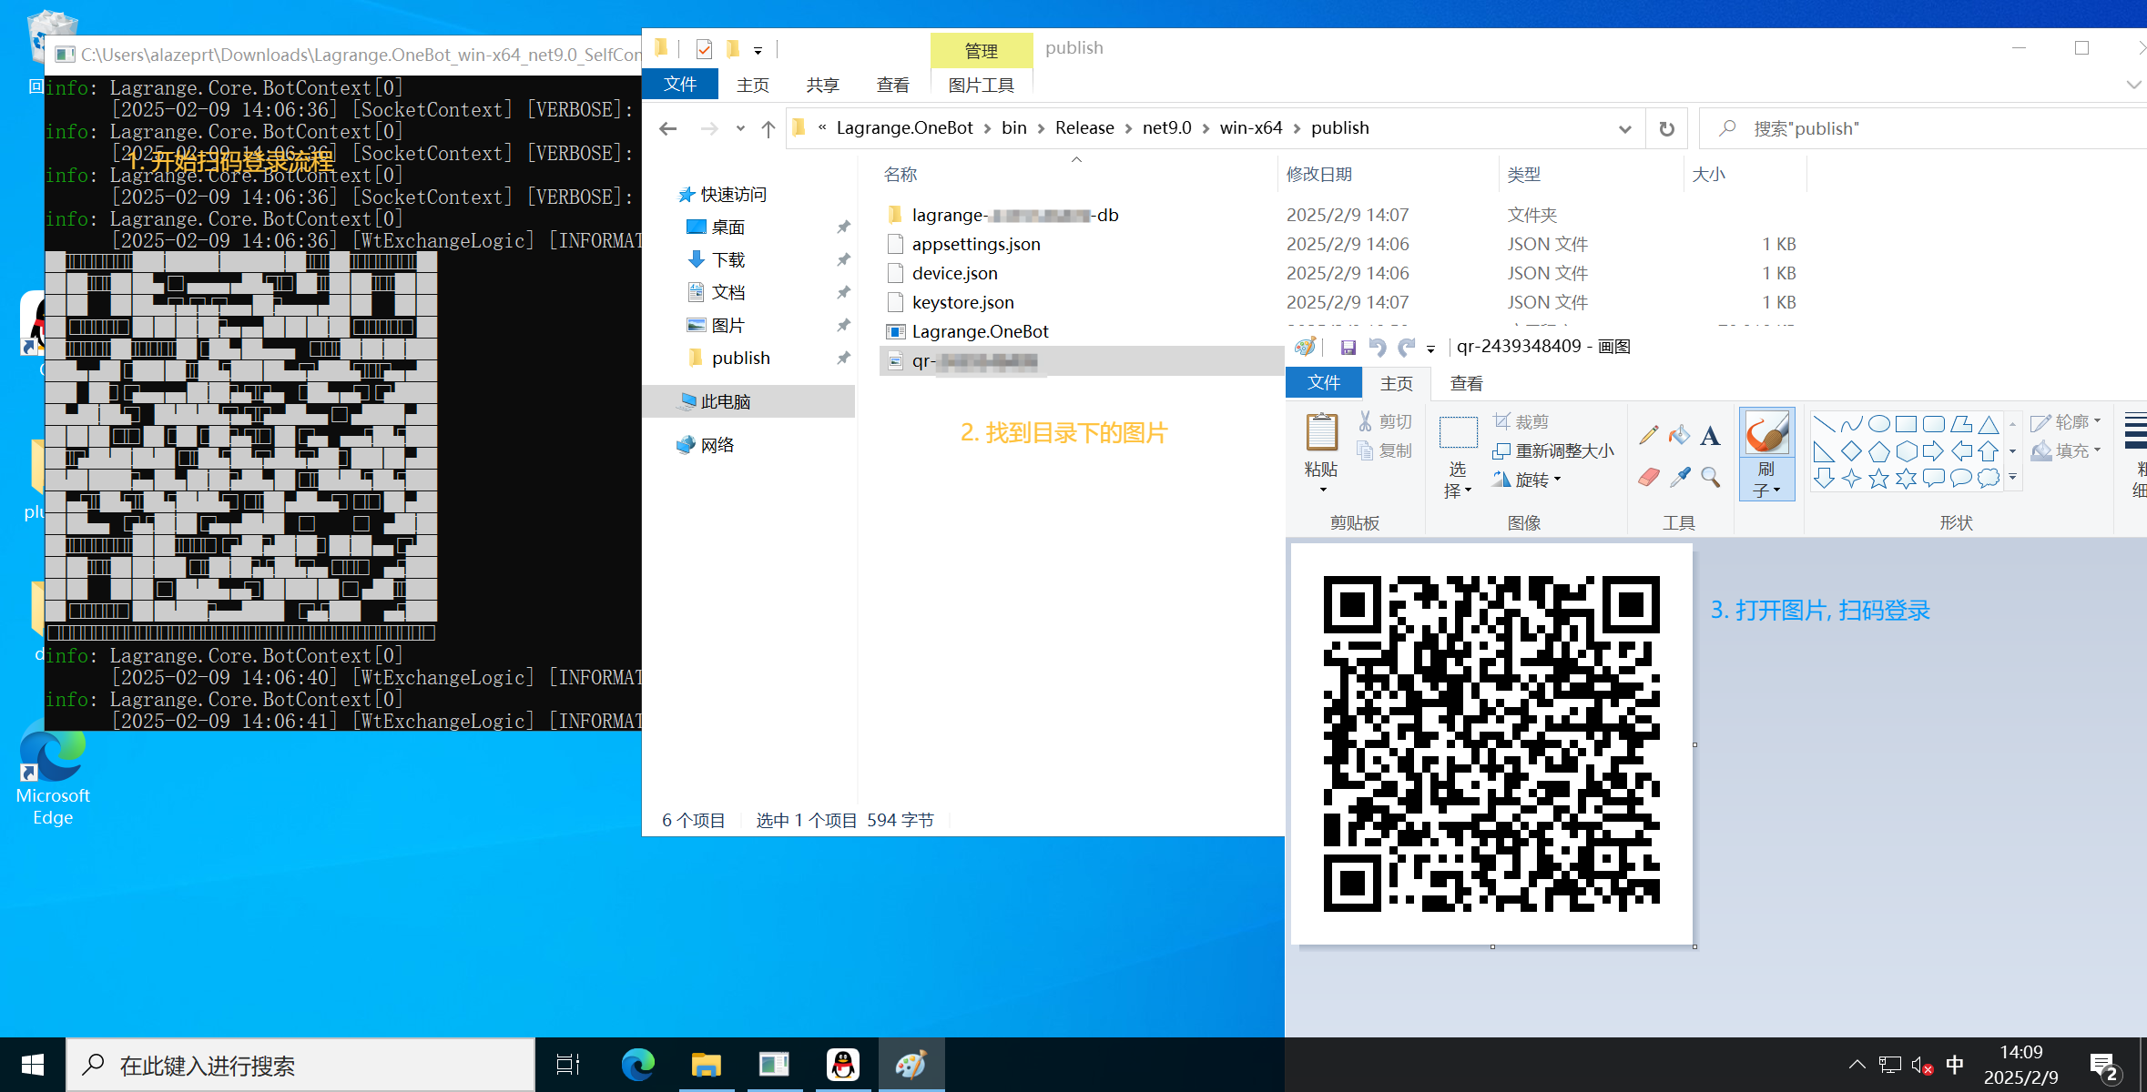The width and height of the screenshot is (2147, 1092).
Task: Select the Color picker eyedropper tool
Action: coord(1680,477)
